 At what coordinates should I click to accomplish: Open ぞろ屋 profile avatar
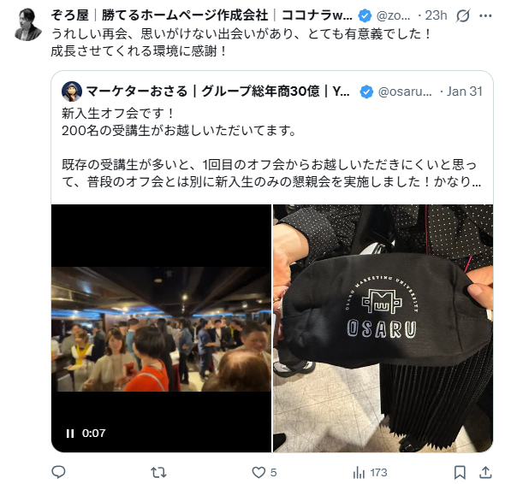[28, 25]
